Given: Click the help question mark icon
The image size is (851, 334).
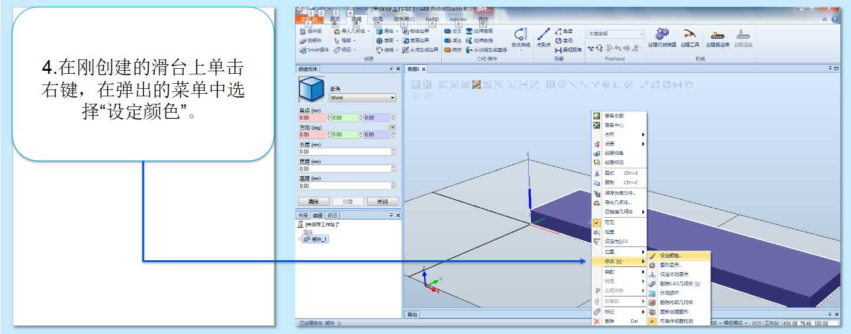Looking at the screenshot, I should pyautogui.click(x=835, y=19).
